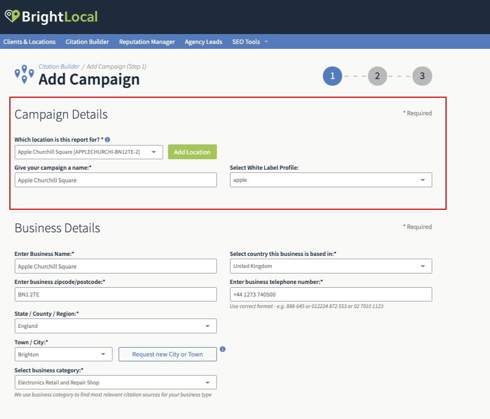Open State / County / Region dropdown
This screenshot has height=419, width=490.
(x=115, y=326)
